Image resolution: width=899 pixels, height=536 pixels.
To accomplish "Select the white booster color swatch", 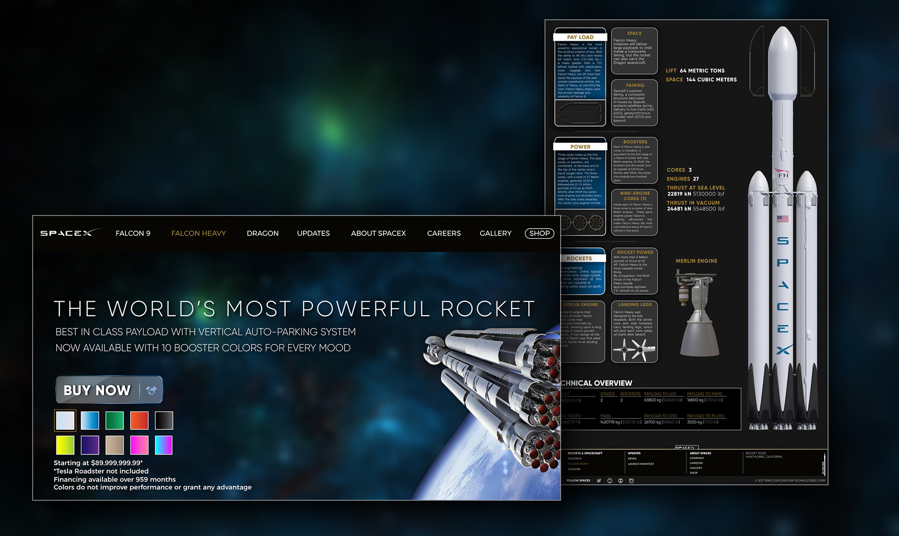I will pos(65,420).
